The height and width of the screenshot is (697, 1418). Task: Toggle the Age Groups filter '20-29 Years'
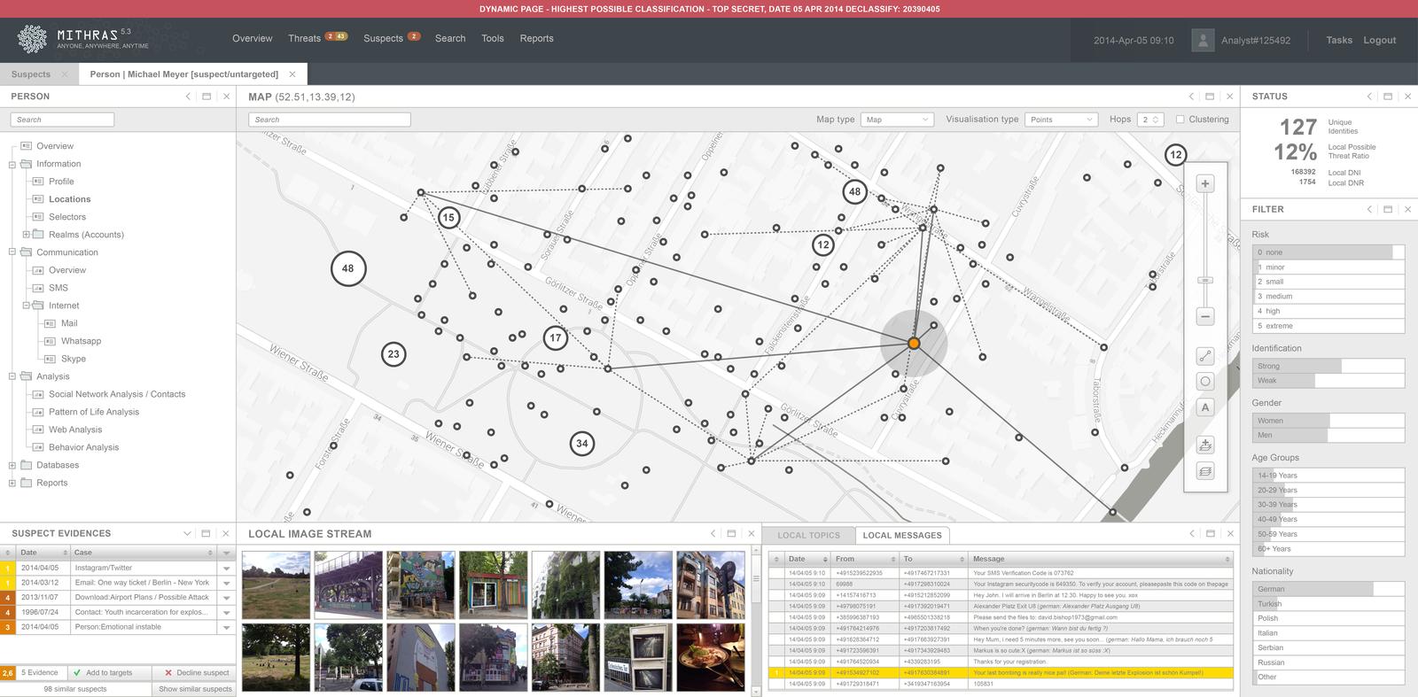tap(1328, 490)
